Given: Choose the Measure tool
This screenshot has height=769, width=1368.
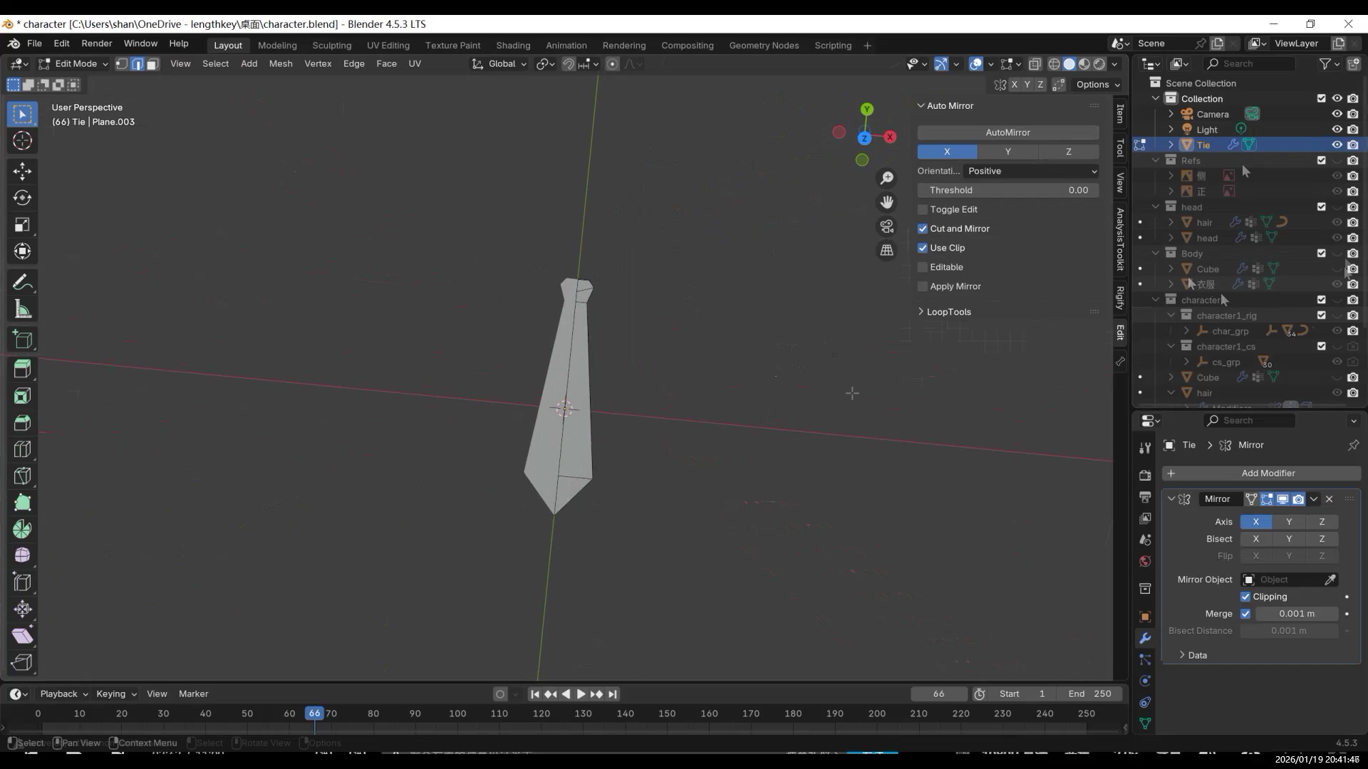Looking at the screenshot, I should [x=22, y=310].
